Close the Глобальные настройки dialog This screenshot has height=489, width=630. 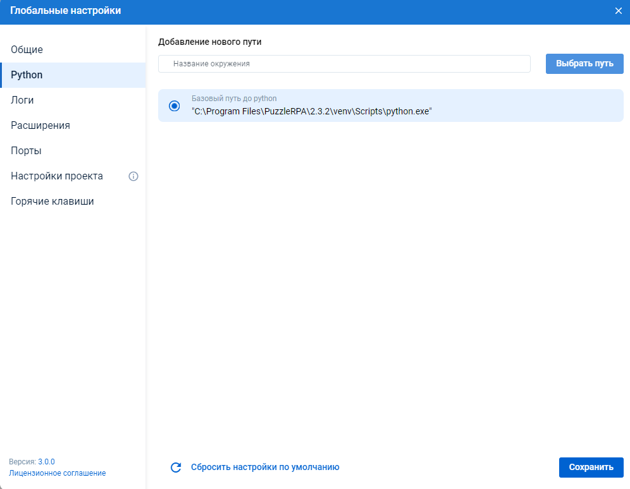pos(618,11)
